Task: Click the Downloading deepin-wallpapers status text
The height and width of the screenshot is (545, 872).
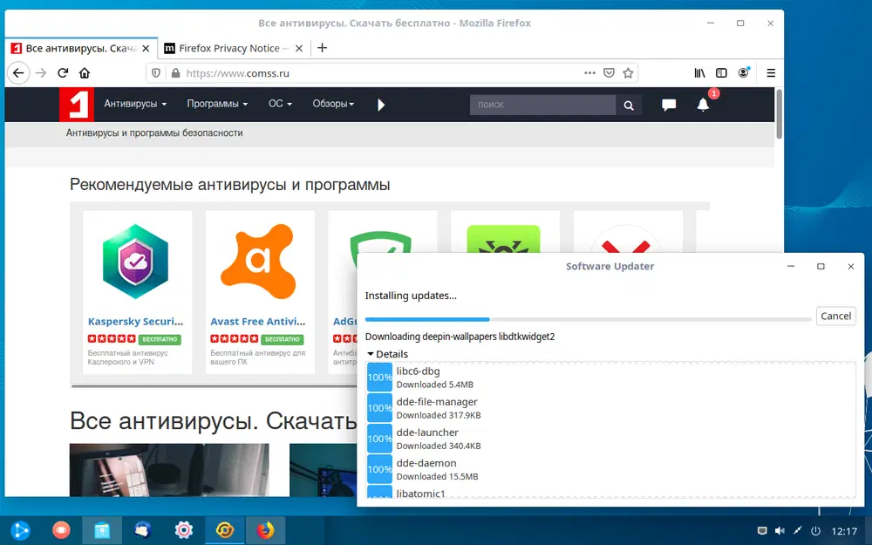Action: click(460, 337)
